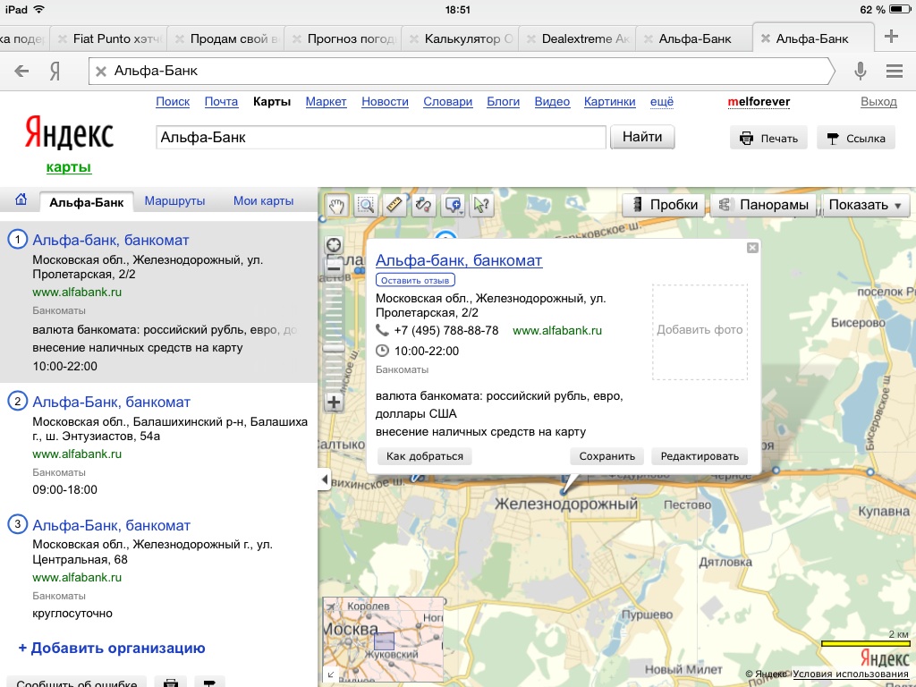This screenshot has height=687, width=916.
Task: Select the add placemark map tool
Action: (x=453, y=205)
